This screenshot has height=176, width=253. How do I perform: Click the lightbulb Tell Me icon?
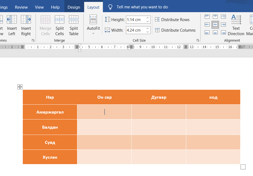point(110,7)
